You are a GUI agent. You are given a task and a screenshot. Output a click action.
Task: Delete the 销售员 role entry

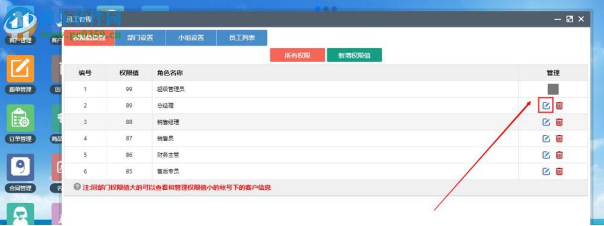tap(559, 139)
